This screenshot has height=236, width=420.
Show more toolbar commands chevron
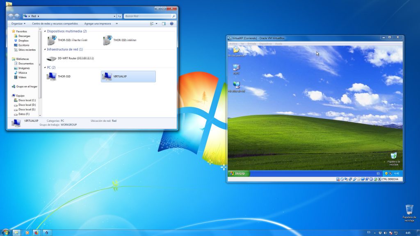[116, 23]
